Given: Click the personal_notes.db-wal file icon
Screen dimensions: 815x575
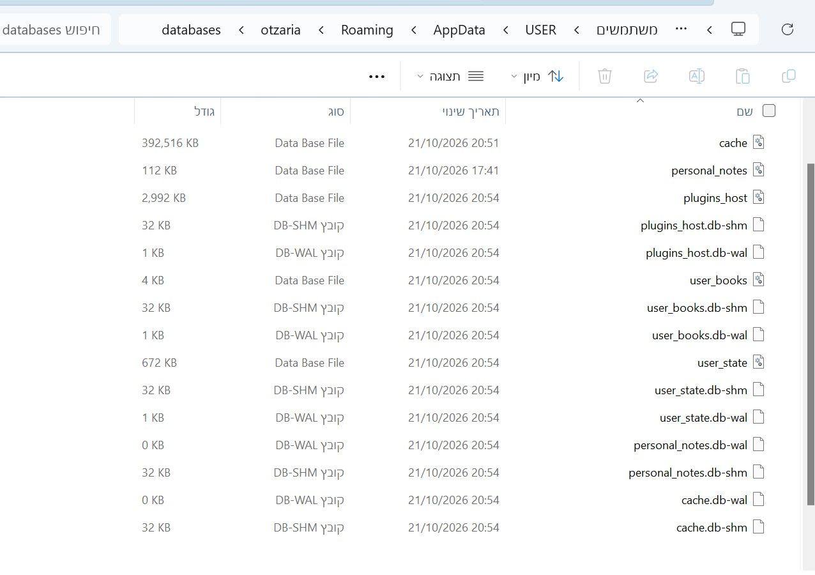Looking at the screenshot, I should coord(759,445).
